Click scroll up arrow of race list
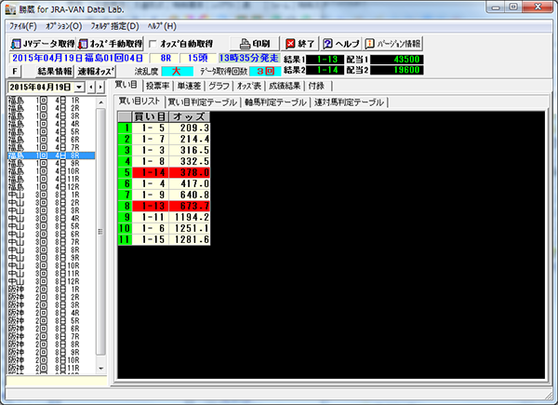The height and width of the screenshot is (405, 558). click(101, 102)
